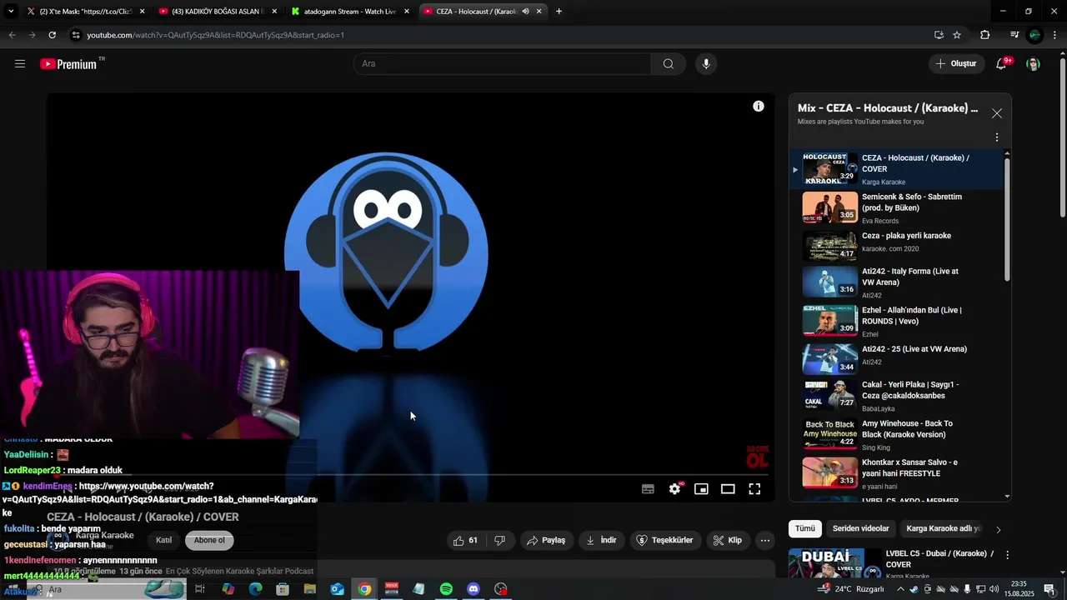Toggle theater mode in player
The height and width of the screenshot is (600, 1067).
click(x=728, y=489)
